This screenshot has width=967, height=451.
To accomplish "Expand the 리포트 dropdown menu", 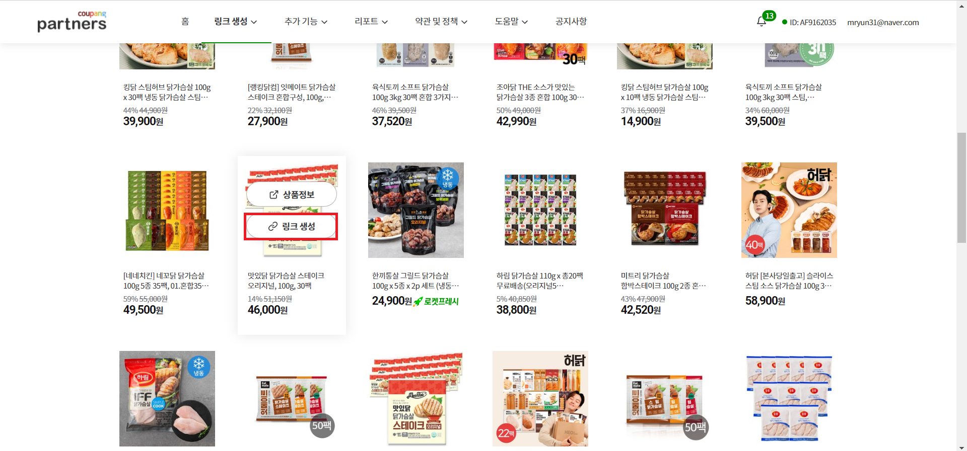I will [x=371, y=21].
